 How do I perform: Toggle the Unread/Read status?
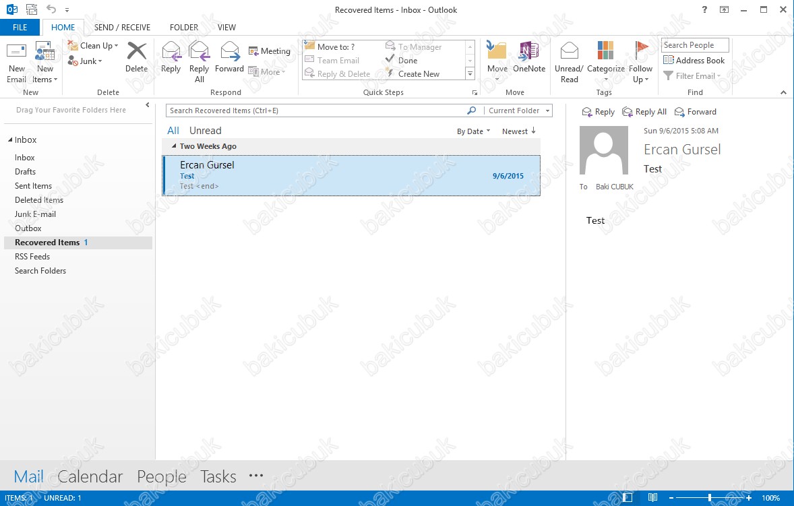click(569, 63)
